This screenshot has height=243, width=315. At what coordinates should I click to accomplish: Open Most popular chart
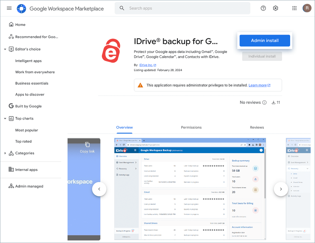click(27, 130)
